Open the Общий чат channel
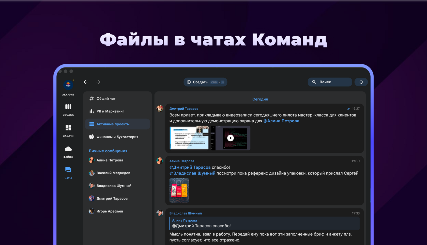The width and height of the screenshot is (427, 245). pos(117,99)
